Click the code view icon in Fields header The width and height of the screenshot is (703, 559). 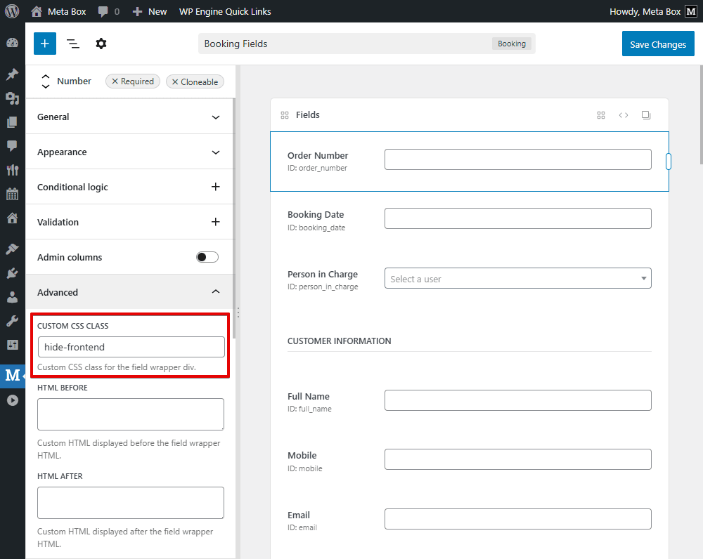point(624,115)
